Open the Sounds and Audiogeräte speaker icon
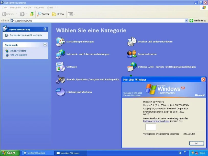208x156 pixels. [x=60, y=79]
